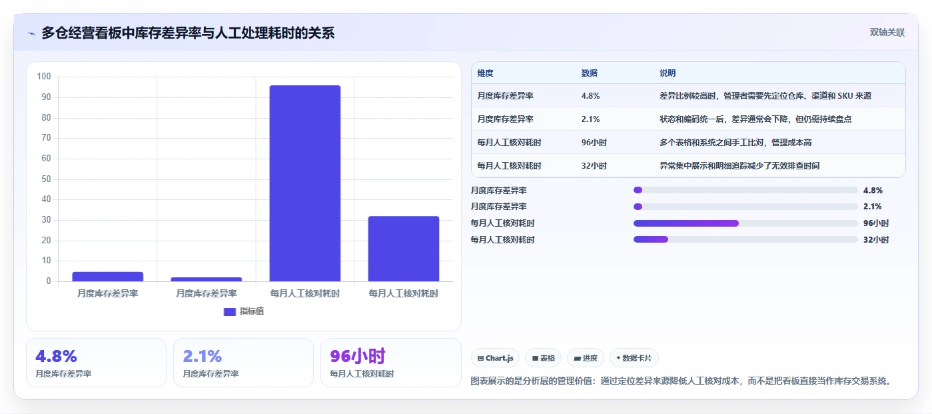Click the 说明 column header

pyautogui.click(x=668, y=73)
